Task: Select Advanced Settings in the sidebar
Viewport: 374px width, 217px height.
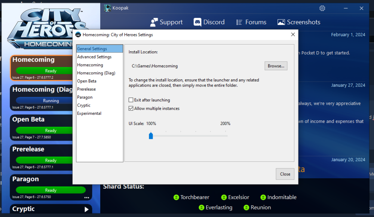Action: 94,57
